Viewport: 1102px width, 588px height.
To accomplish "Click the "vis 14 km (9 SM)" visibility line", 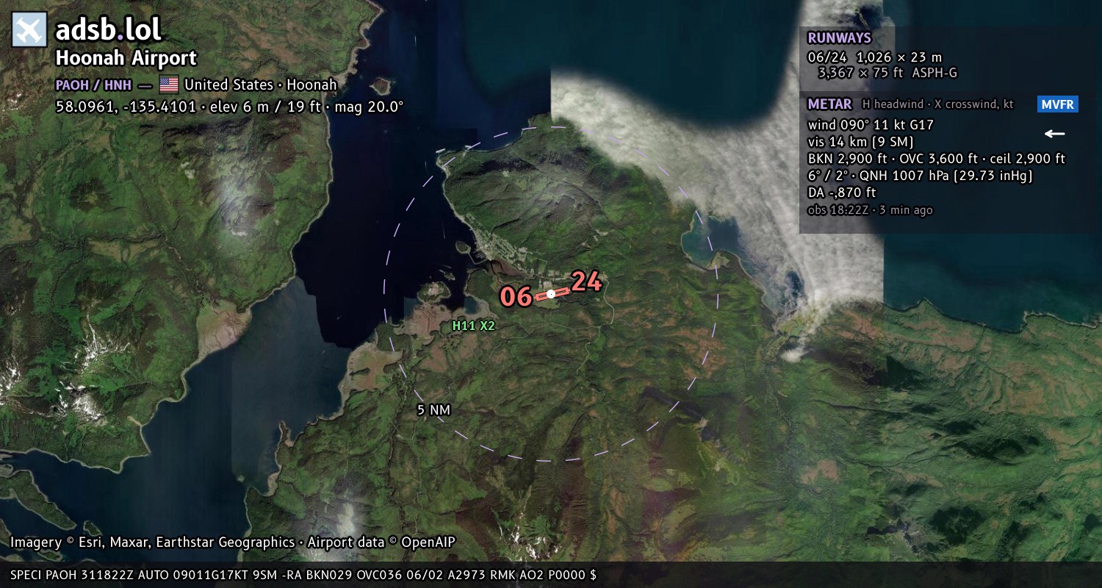I will 860,142.
